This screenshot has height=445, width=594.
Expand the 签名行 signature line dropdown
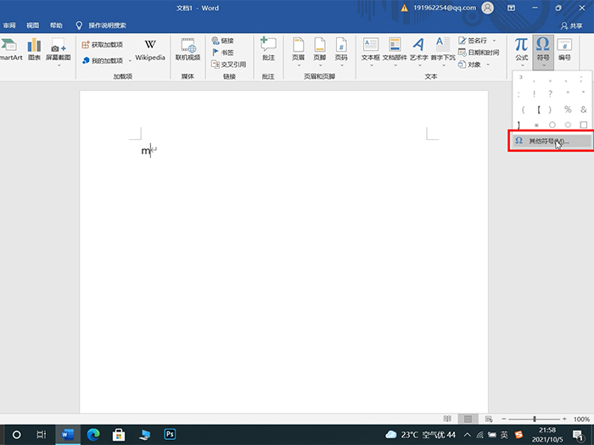494,41
